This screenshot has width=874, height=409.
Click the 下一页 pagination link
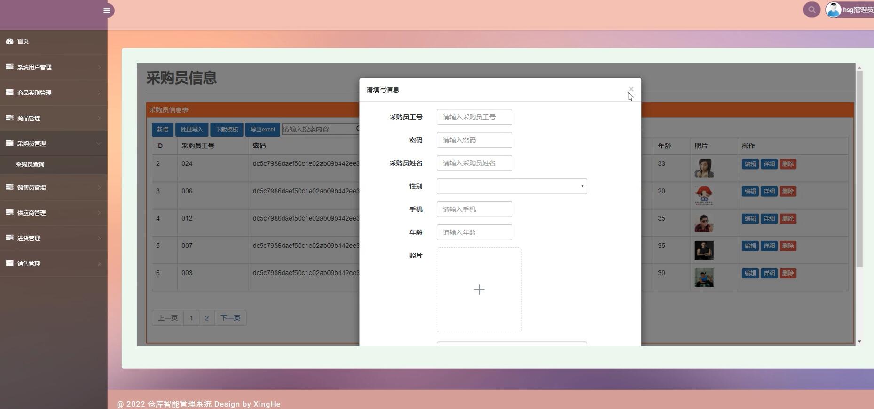(230, 318)
